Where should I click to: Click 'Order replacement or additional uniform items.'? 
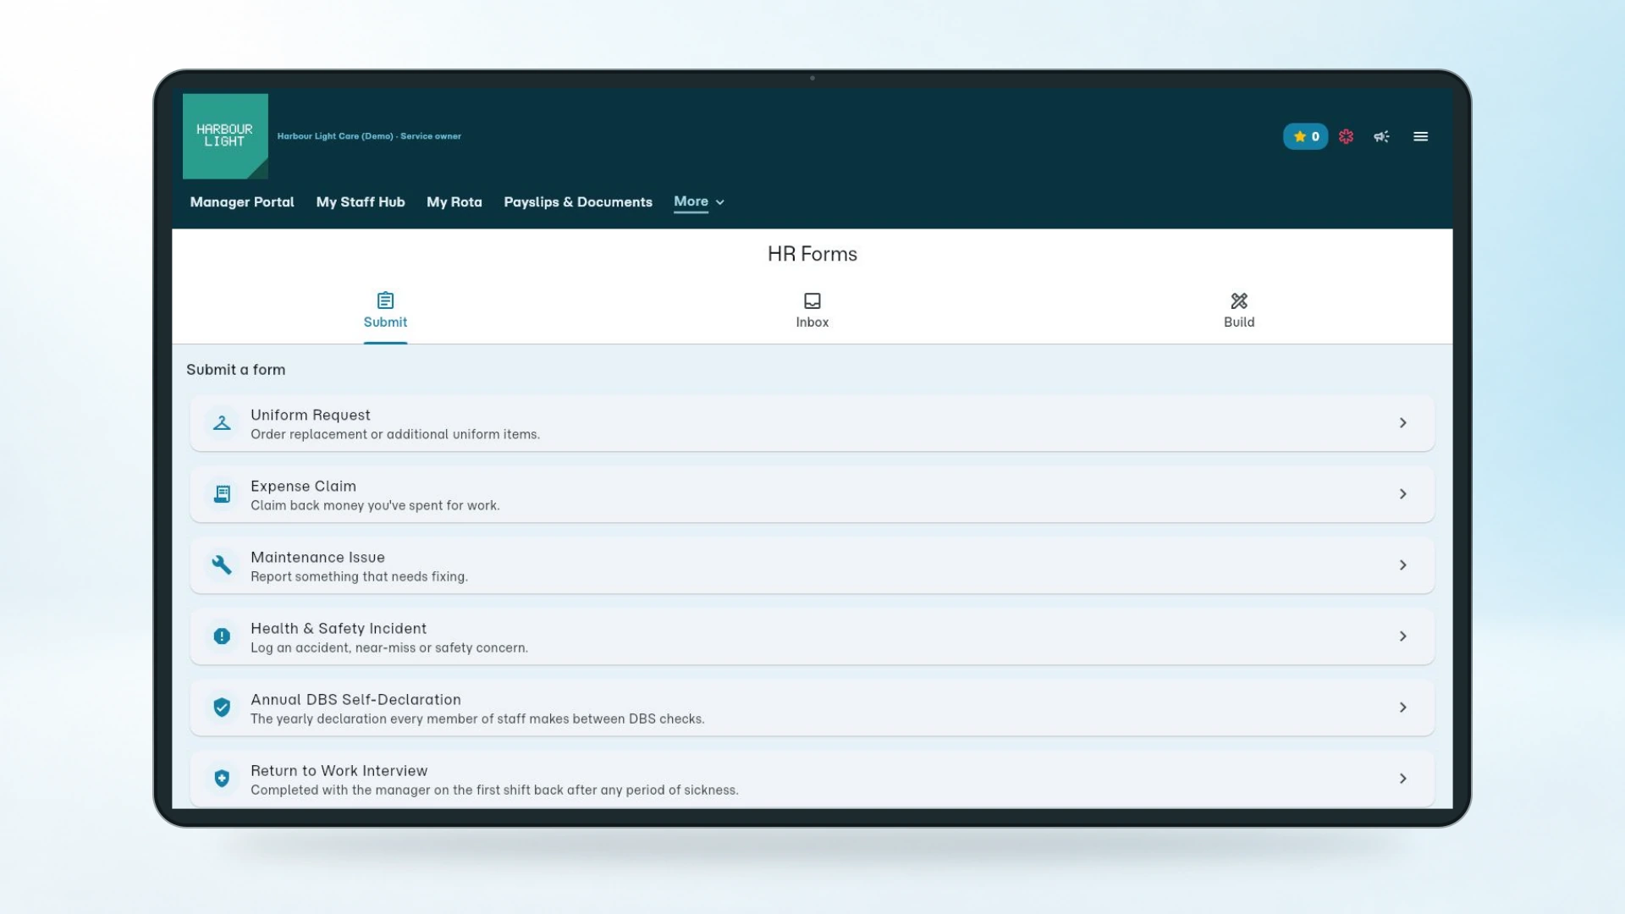tap(395, 434)
